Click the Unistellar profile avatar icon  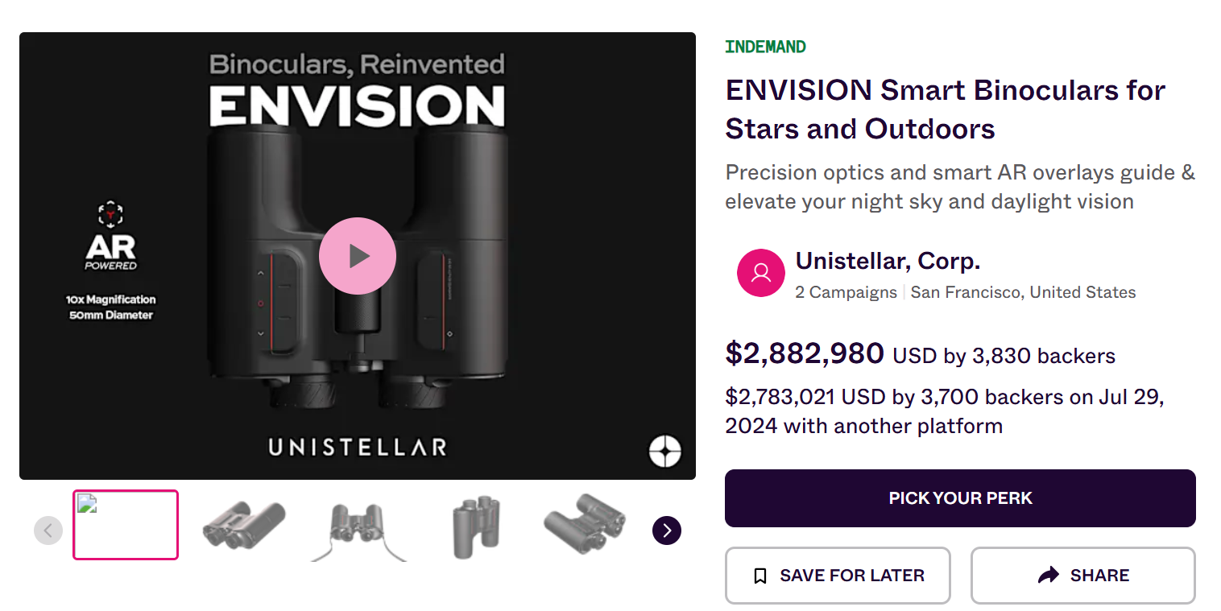point(761,273)
